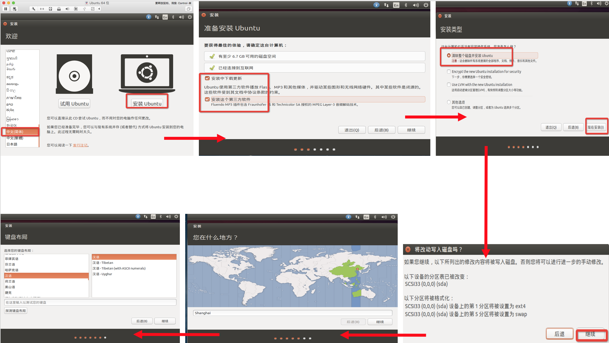Click 探测键盘布局 to detect keyboard layout
Image resolution: width=609 pixels, height=343 pixels.
[15, 310]
